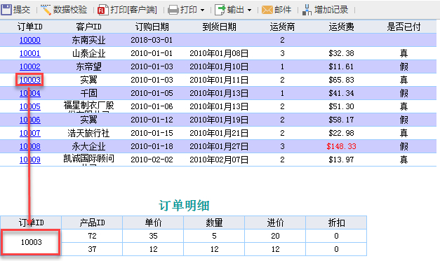Click order date 2018-03-01
The height and width of the screenshot is (261, 440).
click(152, 40)
